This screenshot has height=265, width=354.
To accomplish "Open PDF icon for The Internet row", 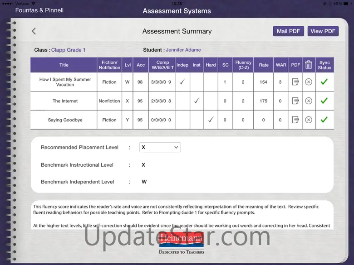I will click(x=295, y=101).
